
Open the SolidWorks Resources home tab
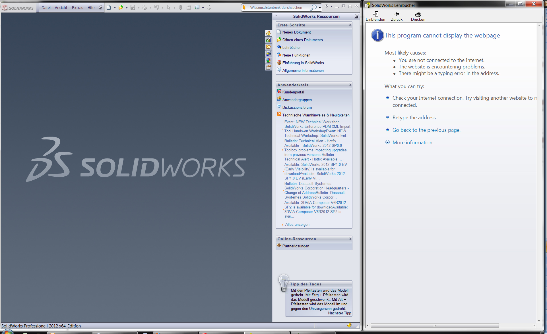click(268, 33)
